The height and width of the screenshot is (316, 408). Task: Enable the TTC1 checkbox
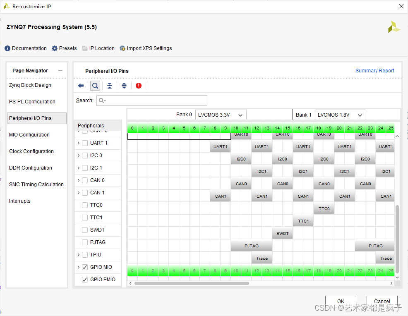tap(85, 218)
